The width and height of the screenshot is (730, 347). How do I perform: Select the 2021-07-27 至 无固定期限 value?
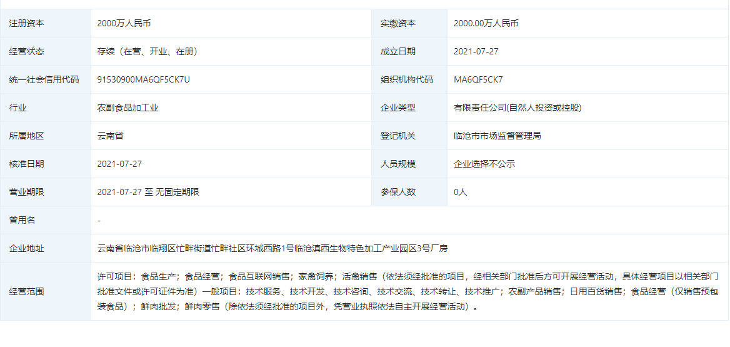149,192
